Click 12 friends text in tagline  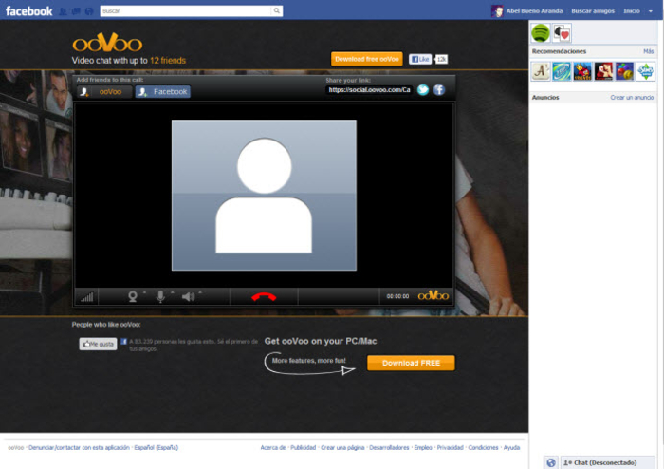click(168, 61)
